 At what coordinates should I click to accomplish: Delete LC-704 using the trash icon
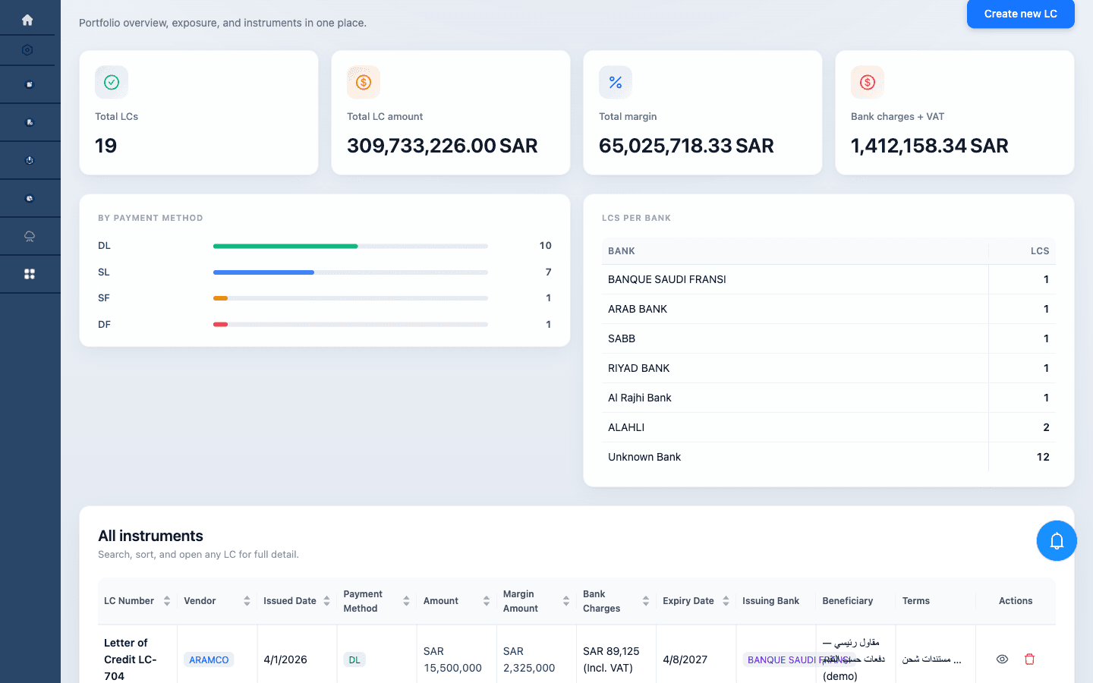coord(1029,659)
